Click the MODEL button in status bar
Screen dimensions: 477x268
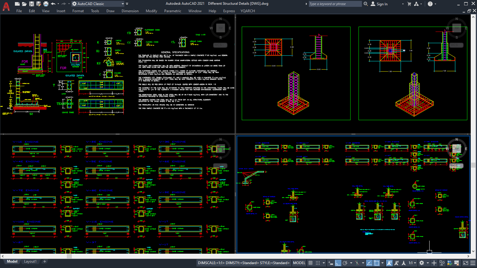(x=299, y=263)
